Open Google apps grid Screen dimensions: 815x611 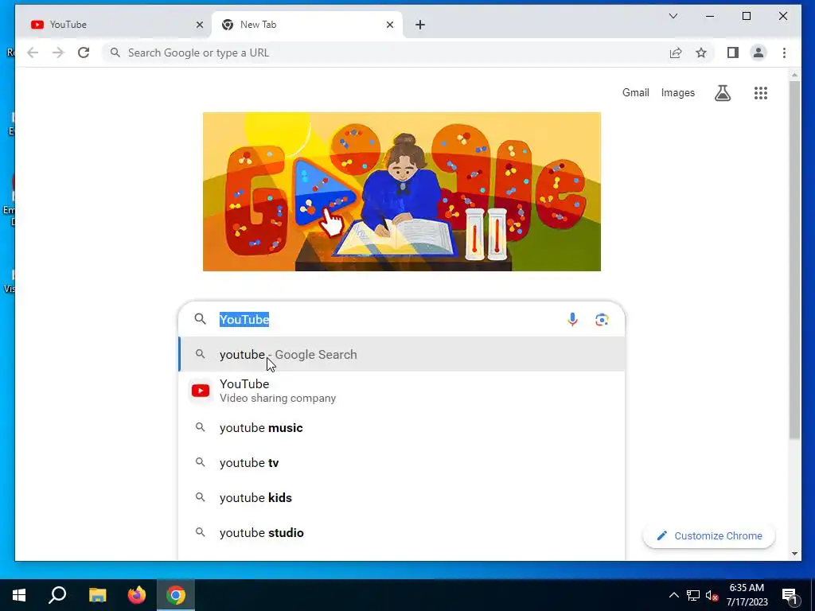point(761,93)
